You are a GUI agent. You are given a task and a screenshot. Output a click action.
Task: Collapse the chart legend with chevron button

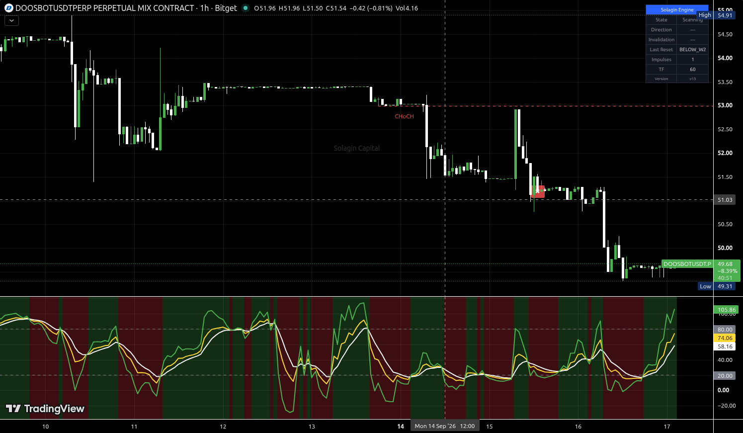11,21
